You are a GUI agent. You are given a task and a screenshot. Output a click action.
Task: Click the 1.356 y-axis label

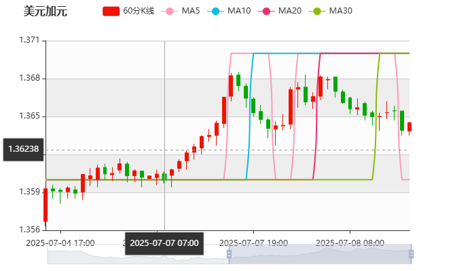coord(29,230)
